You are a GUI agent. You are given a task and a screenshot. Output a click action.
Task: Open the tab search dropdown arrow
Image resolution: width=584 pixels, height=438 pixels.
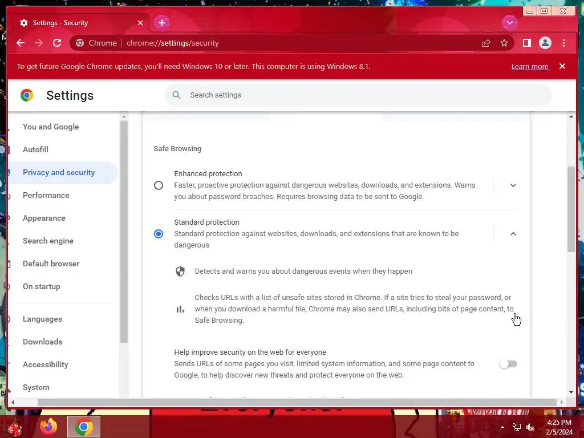(x=509, y=23)
